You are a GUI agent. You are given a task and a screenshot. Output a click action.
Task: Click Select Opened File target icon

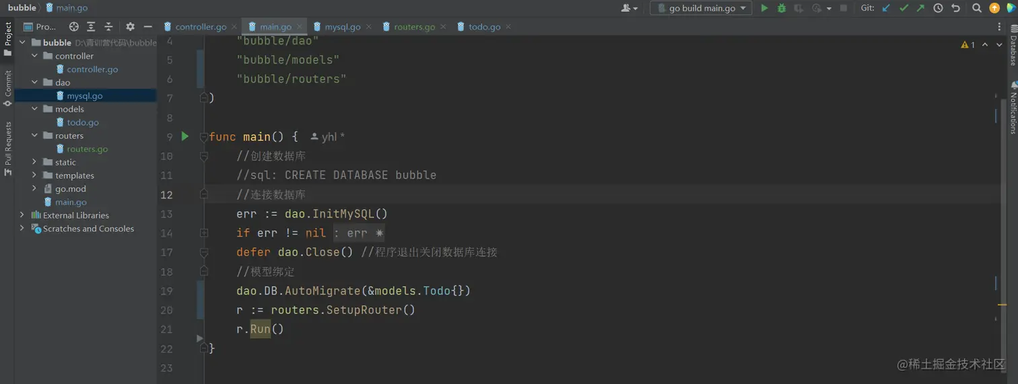tap(74, 27)
